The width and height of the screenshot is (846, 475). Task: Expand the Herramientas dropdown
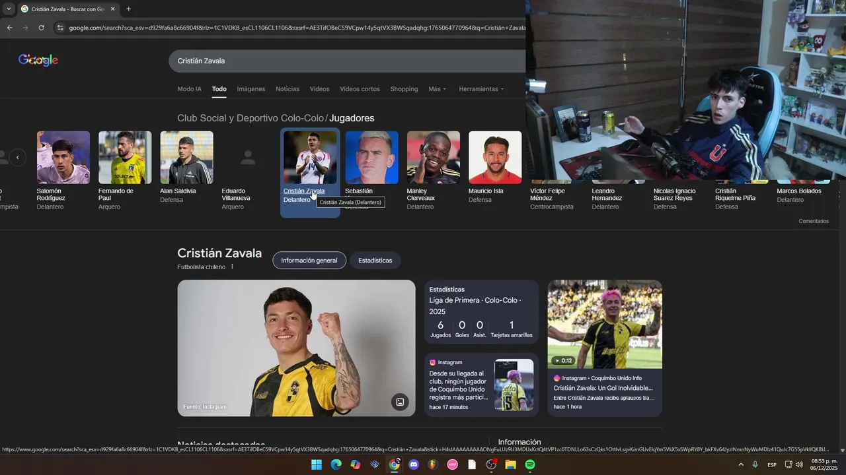481,89
